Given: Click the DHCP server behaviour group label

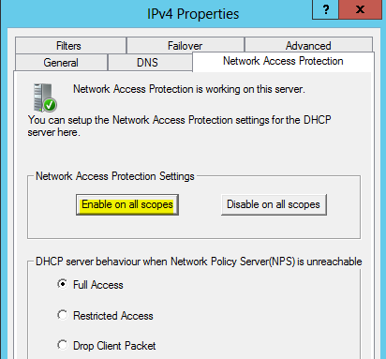Looking at the screenshot, I should point(199,262).
